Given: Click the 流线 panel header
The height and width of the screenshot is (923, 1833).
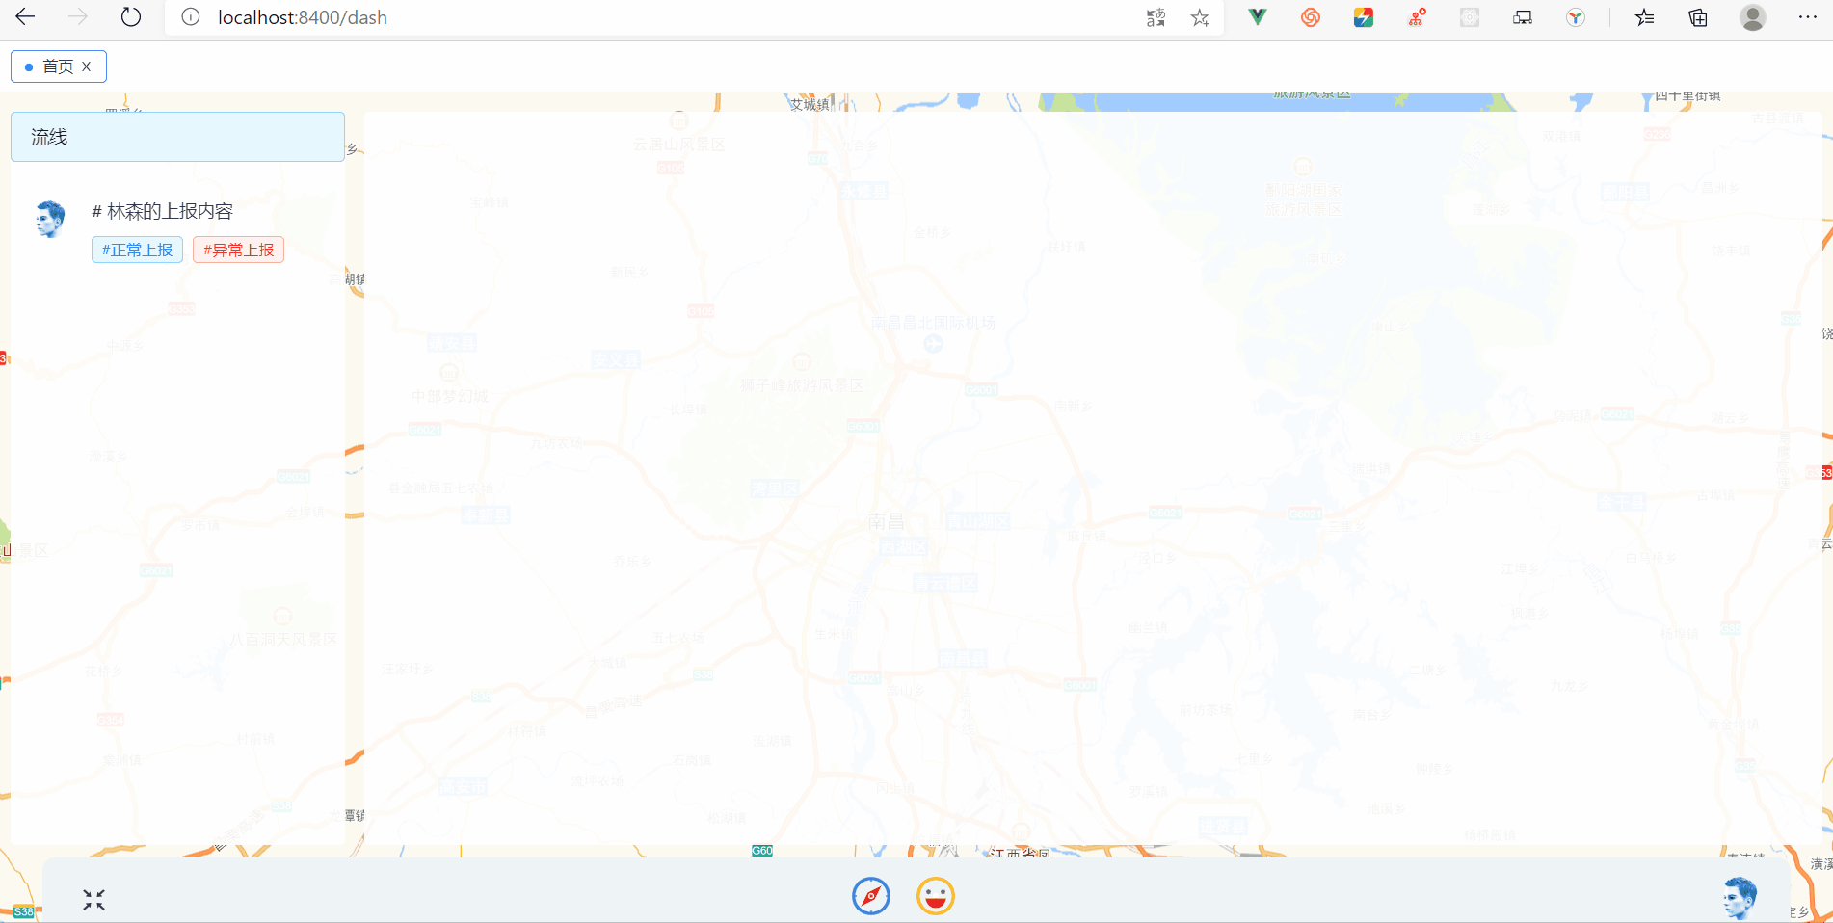Looking at the screenshot, I should (x=177, y=137).
